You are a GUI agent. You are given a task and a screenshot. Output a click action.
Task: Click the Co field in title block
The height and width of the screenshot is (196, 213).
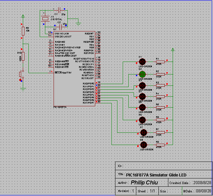[164, 166]
